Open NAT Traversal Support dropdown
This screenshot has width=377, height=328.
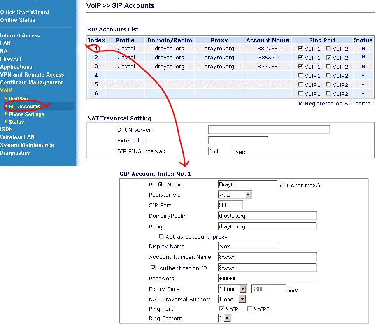[x=232, y=299]
